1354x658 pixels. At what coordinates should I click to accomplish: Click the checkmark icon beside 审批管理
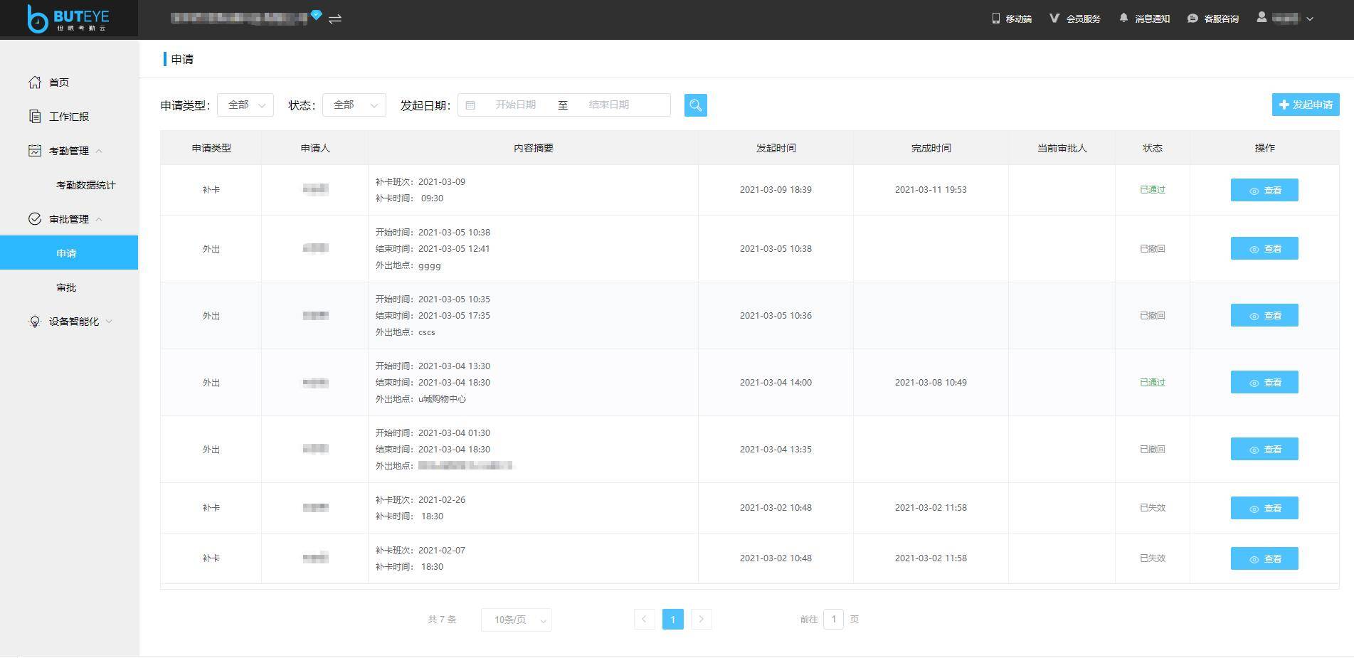pyautogui.click(x=35, y=218)
